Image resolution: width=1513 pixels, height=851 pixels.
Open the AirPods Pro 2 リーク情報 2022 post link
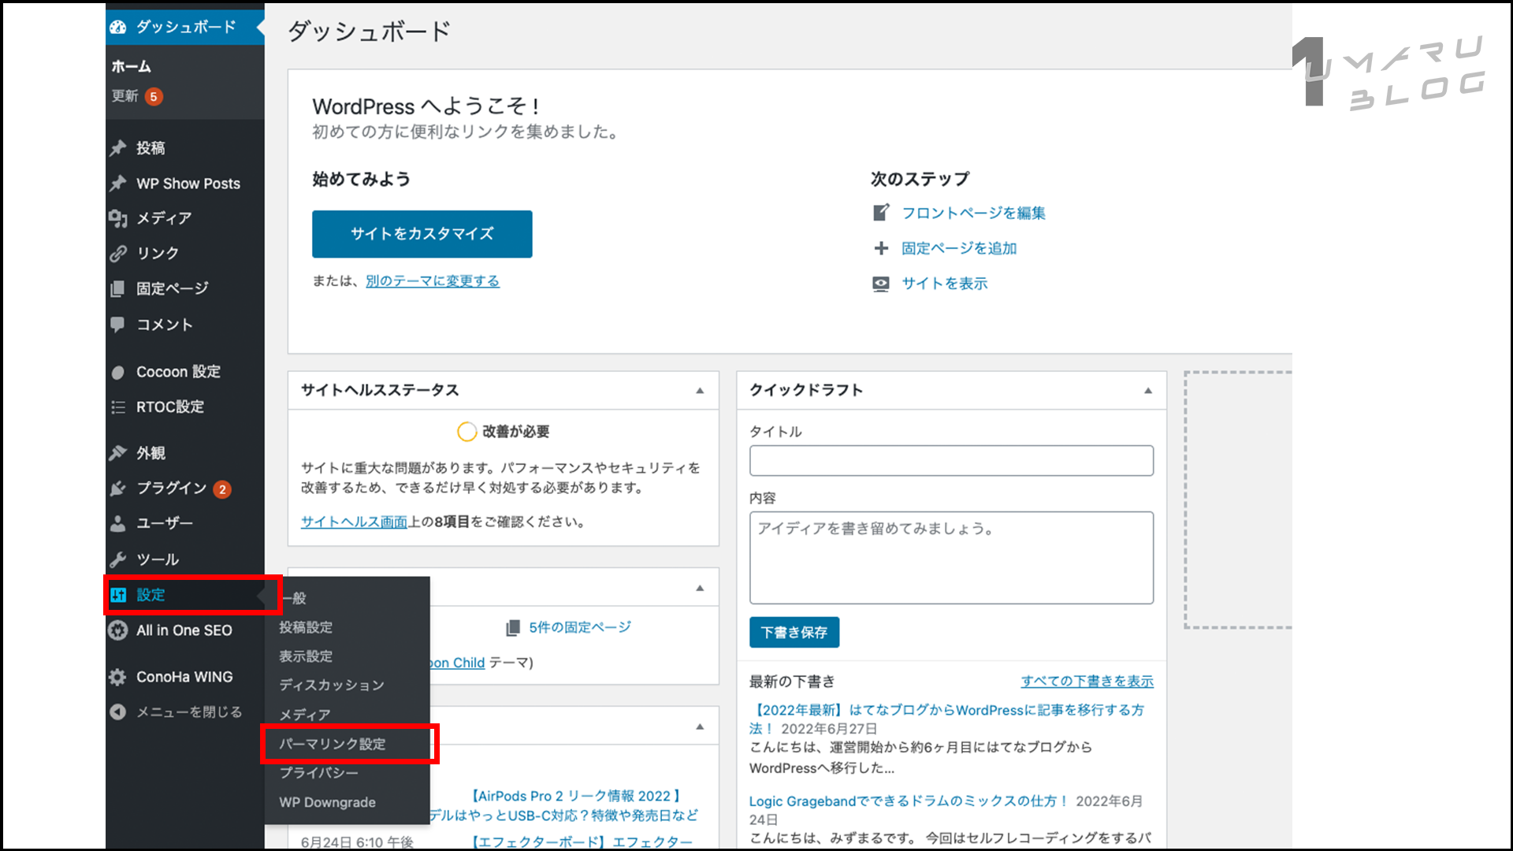tap(575, 797)
